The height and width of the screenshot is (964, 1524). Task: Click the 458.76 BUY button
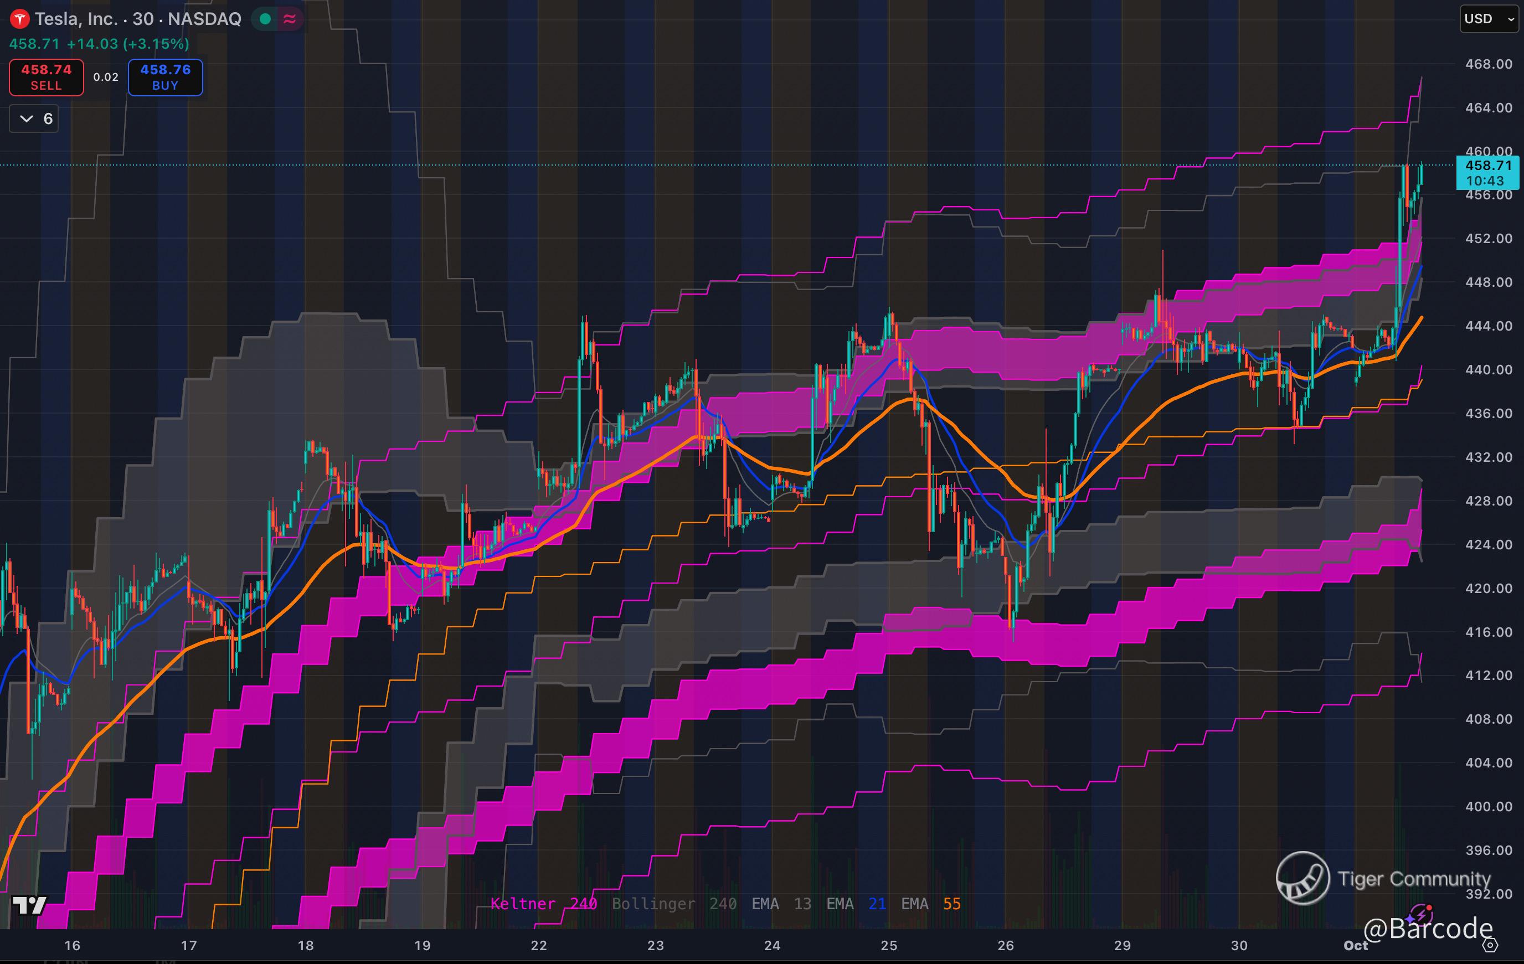(165, 77)
